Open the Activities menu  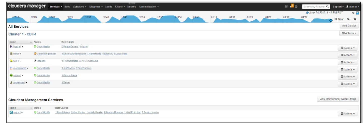(x=80, y=7)
